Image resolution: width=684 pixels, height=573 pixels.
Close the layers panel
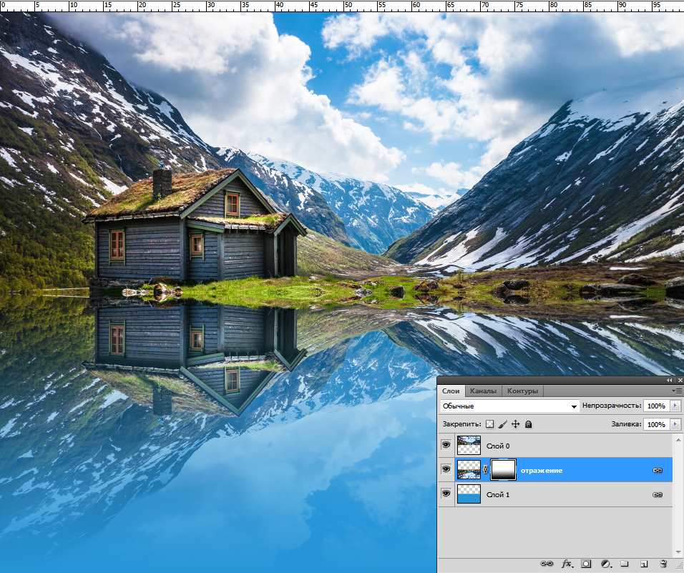pos(680,381)
